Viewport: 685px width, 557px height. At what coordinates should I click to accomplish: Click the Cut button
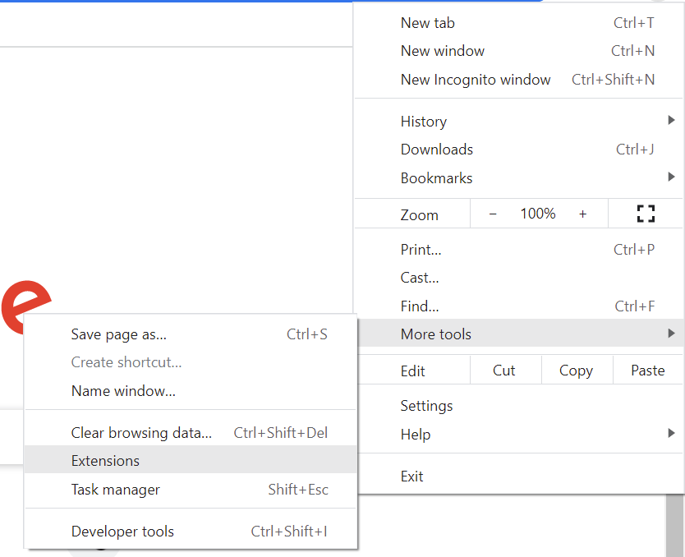[504, 371]
